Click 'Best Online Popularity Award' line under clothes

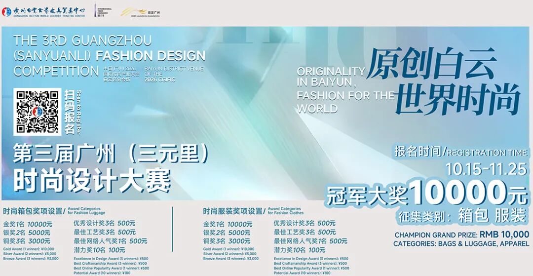click(x=311, y=268)
